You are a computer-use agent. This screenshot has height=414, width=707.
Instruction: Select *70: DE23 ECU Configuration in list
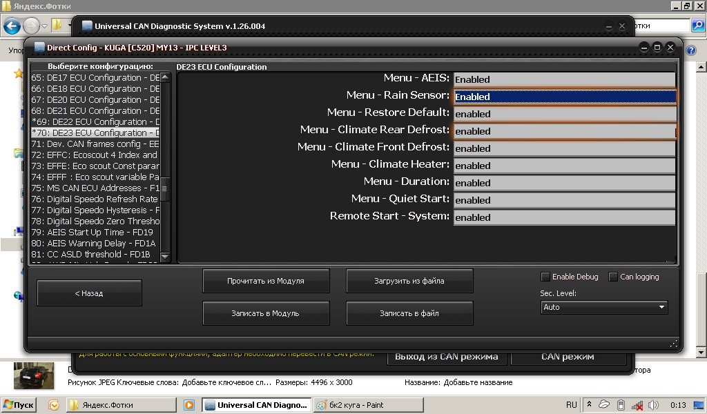point(95,133)
